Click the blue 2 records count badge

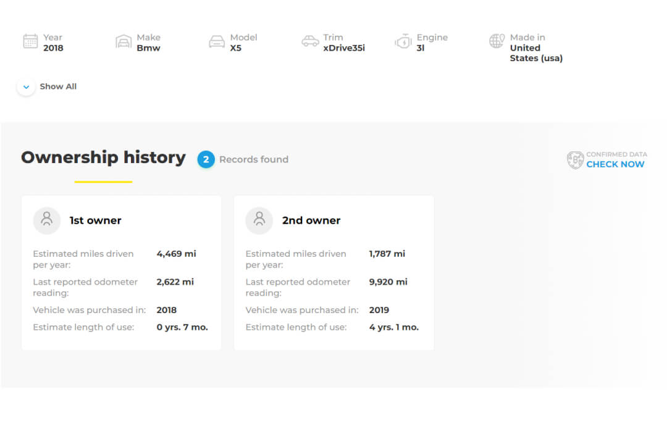(x=206, y=159)
